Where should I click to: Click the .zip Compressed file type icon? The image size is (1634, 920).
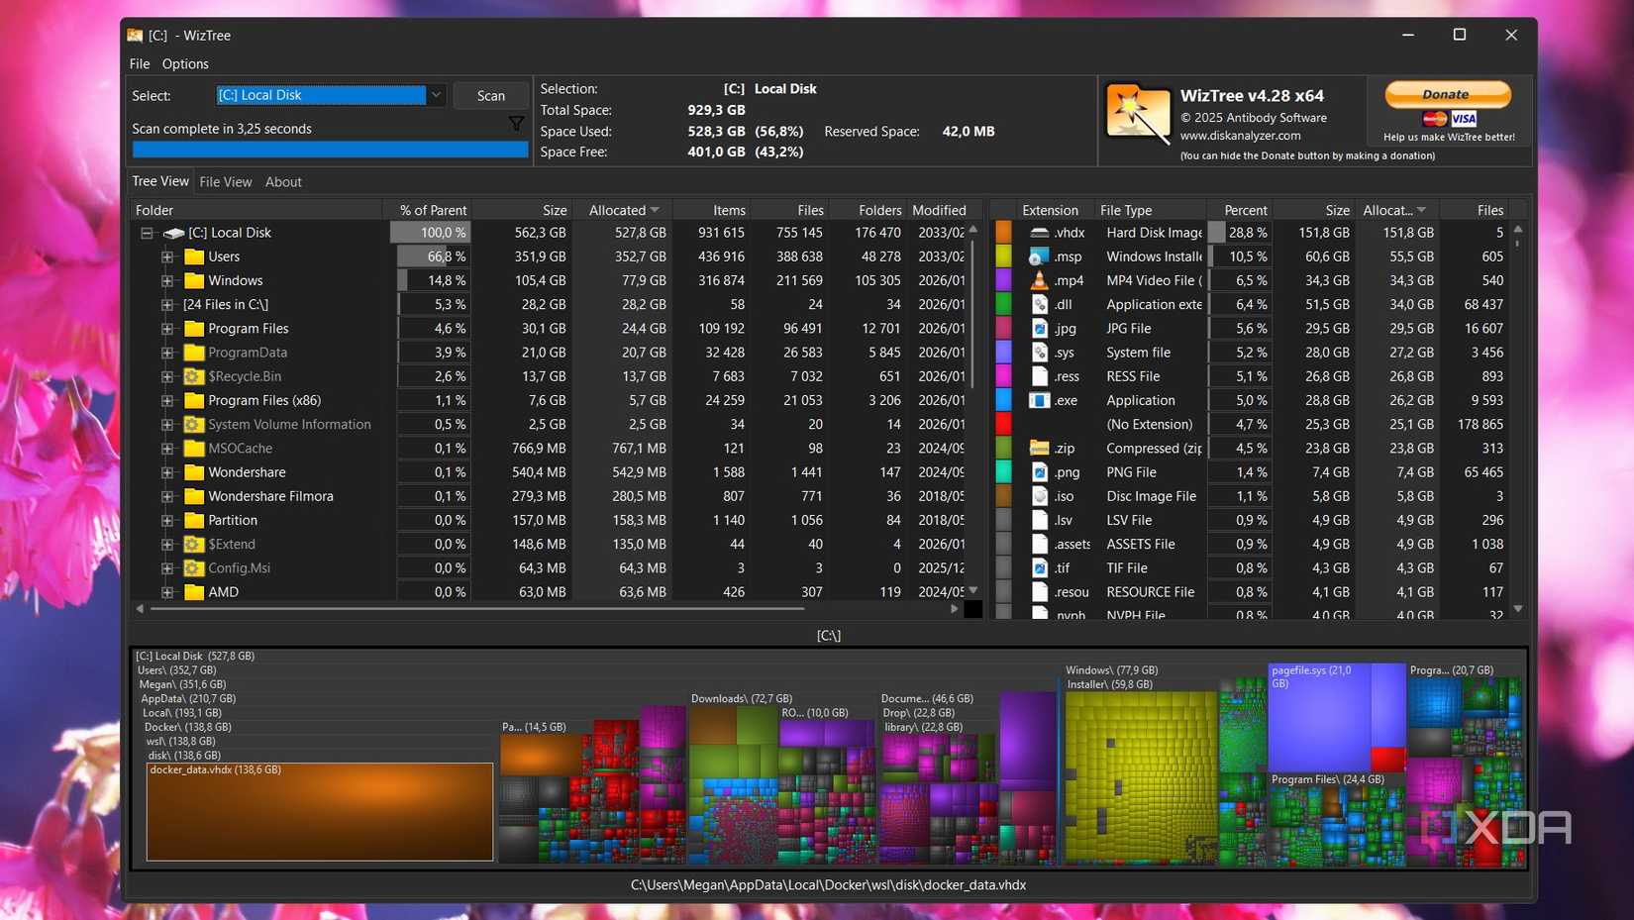(1039, 448)
